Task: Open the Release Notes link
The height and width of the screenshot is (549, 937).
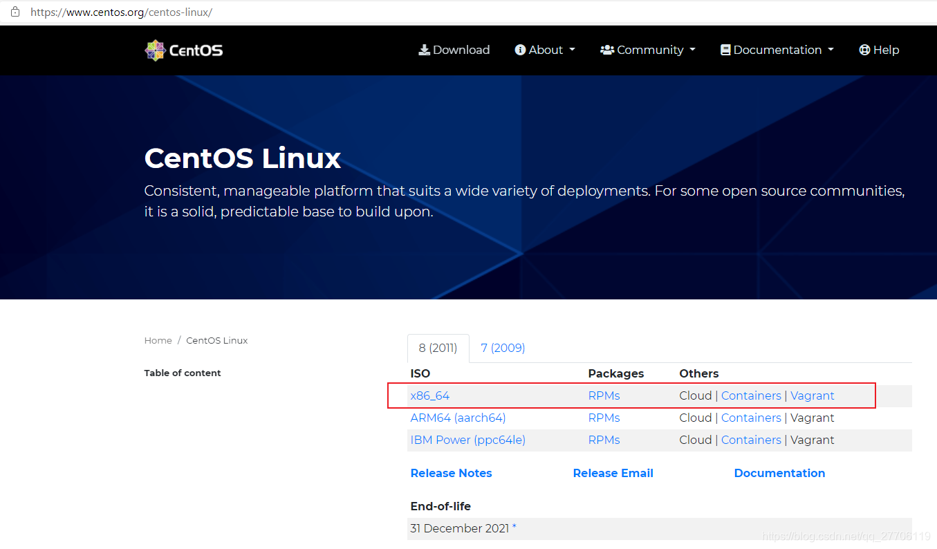Action: [451, 473]
